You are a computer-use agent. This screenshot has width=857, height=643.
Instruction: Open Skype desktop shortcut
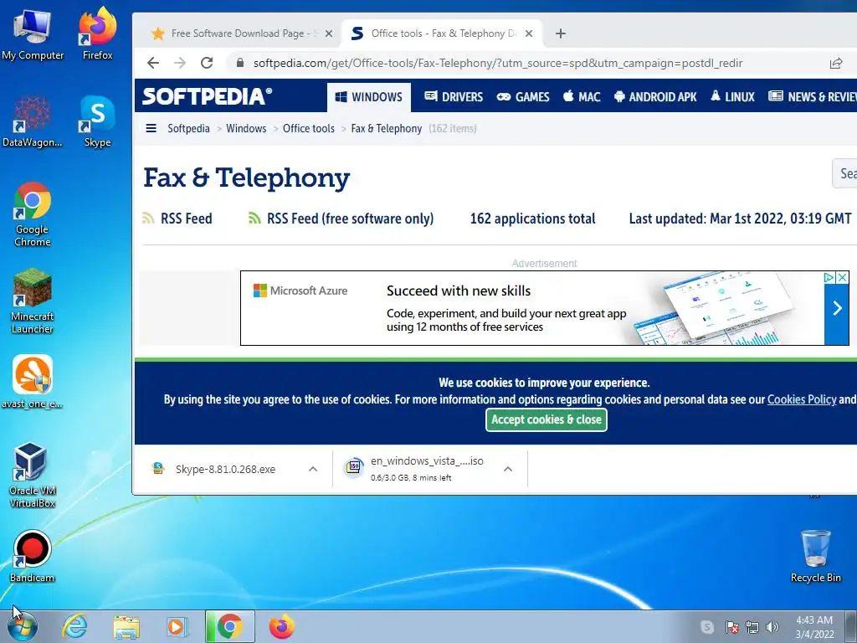point(97,121)
